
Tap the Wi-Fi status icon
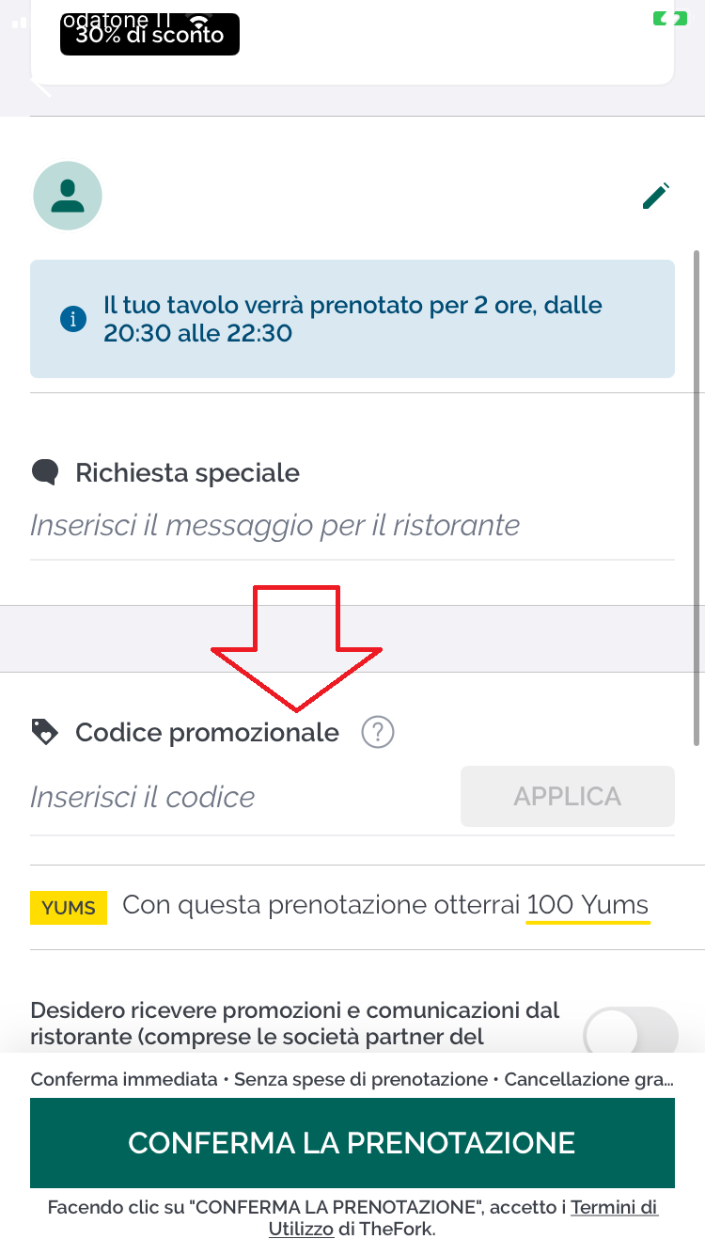pyautogui.click(x=199, y=20)
